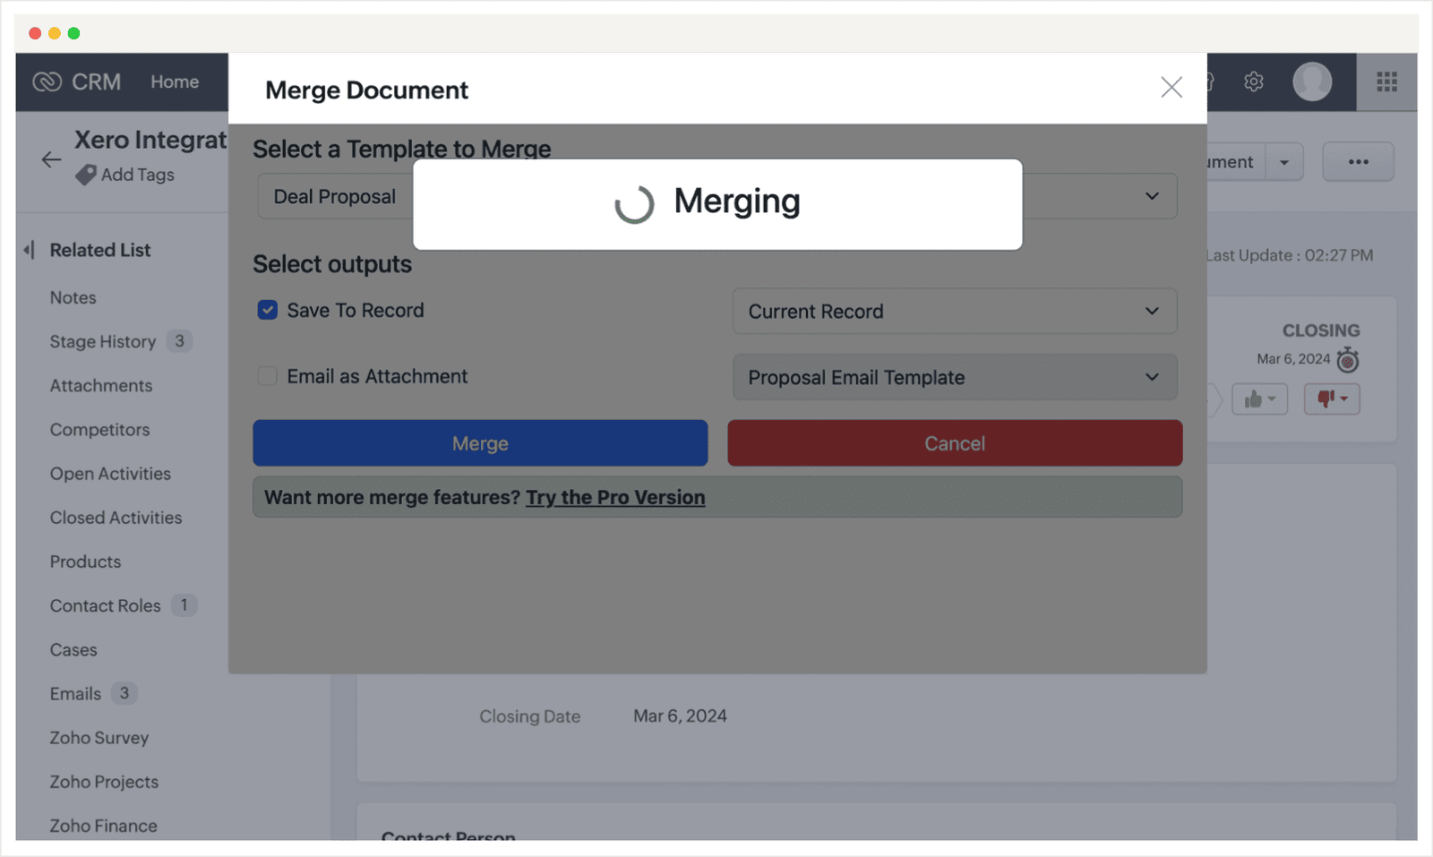This screenshot has height=857, width=1433.
Task: Click the Add Tags tag icon
Action: pos(86,175)
